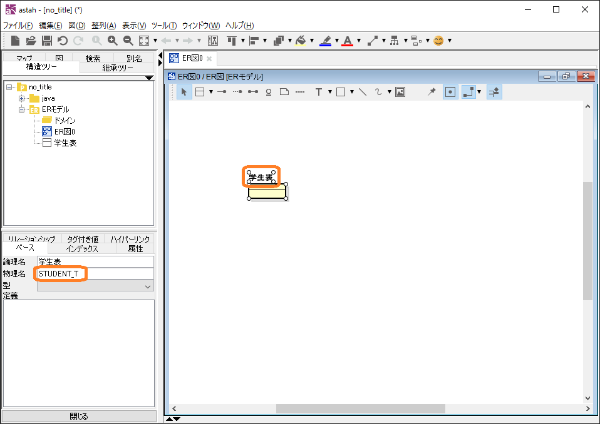Click the 物理名 input field
The image size is (600, 424).
pos(94,274)
